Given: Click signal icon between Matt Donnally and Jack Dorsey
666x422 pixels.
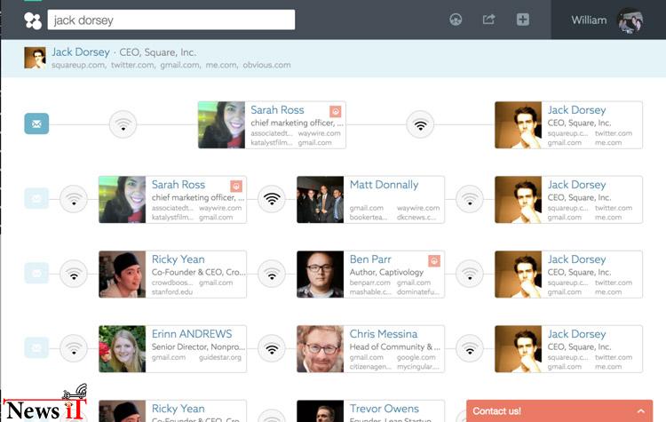Looking at the screenshot, I should coord(470,199).
